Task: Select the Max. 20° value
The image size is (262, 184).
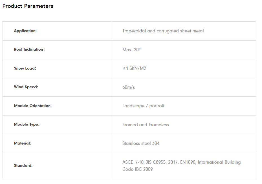Action: (131, 50)
